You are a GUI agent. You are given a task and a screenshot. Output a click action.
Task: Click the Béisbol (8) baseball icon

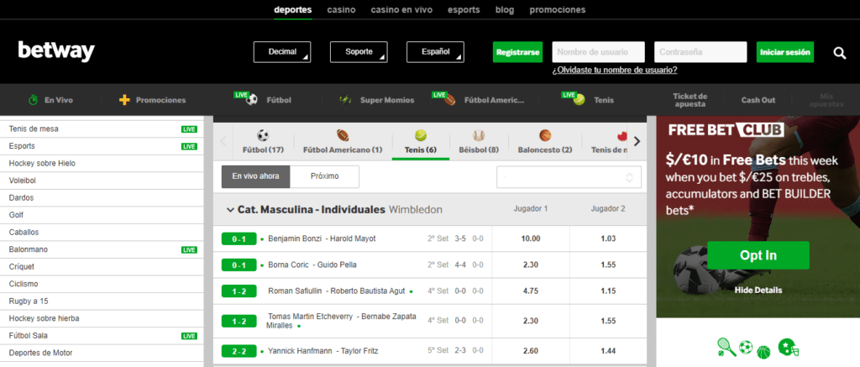click(x=479, y=135)
